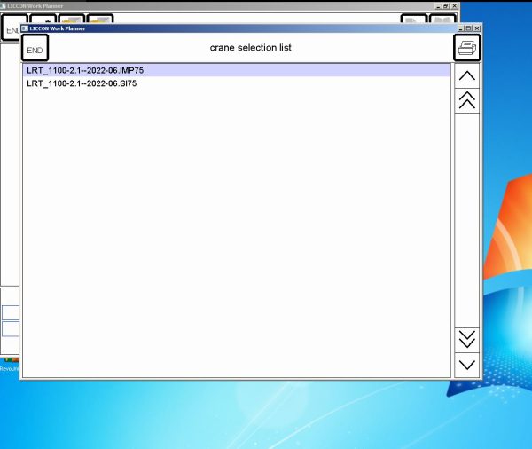Jump down a page with double down arrow
Screen dimensions: 532x449
pos(467,340)
